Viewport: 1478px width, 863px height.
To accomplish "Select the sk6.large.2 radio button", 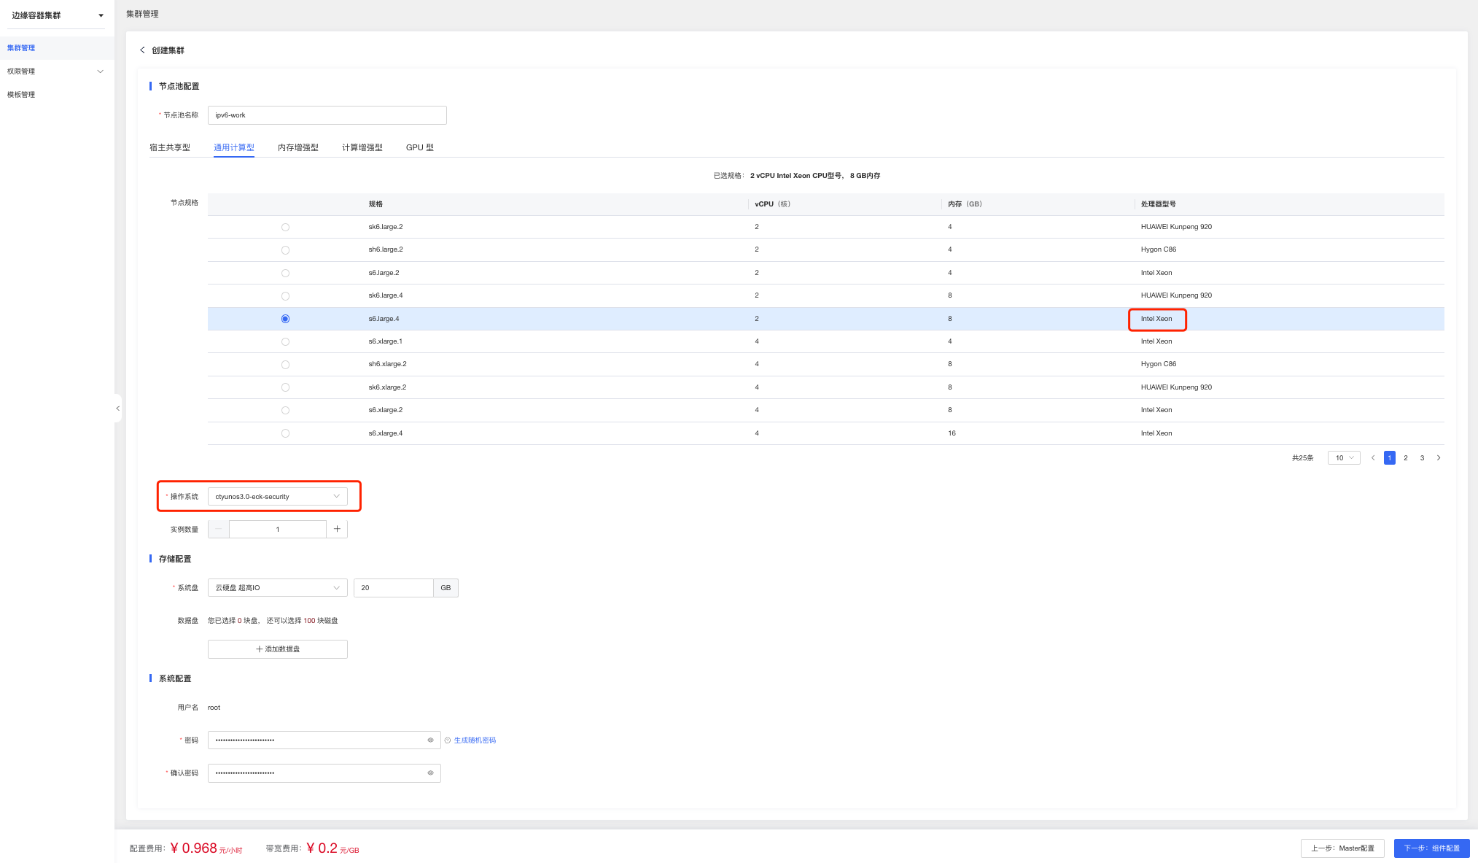I will point(285,228).
